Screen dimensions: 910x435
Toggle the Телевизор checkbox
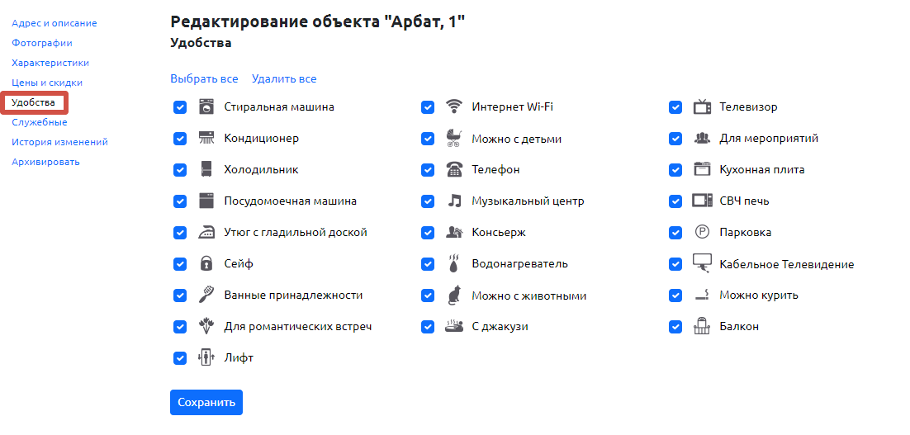(675, 107)
